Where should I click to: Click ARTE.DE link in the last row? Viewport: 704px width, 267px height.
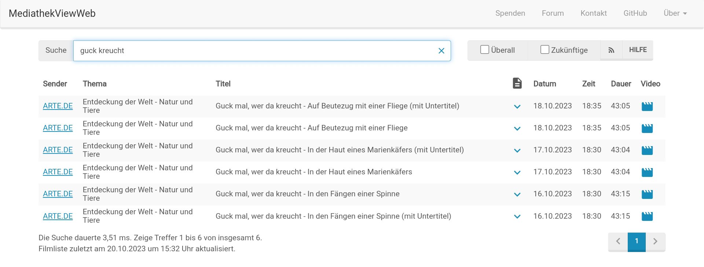58,216
